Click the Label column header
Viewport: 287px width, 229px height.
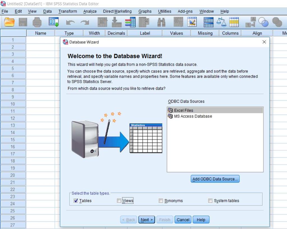145,33
